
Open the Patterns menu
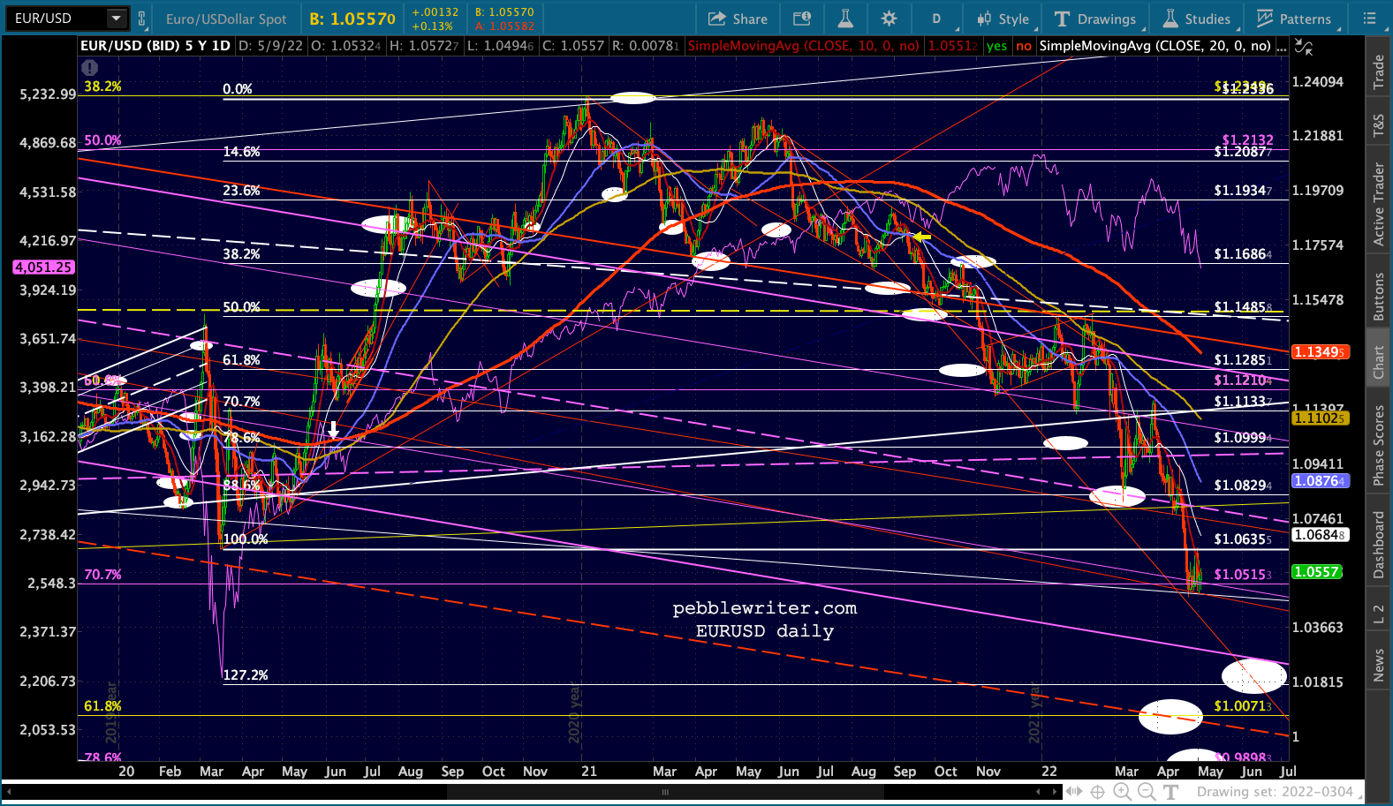pyautogui.click(x=1294, y=19)
